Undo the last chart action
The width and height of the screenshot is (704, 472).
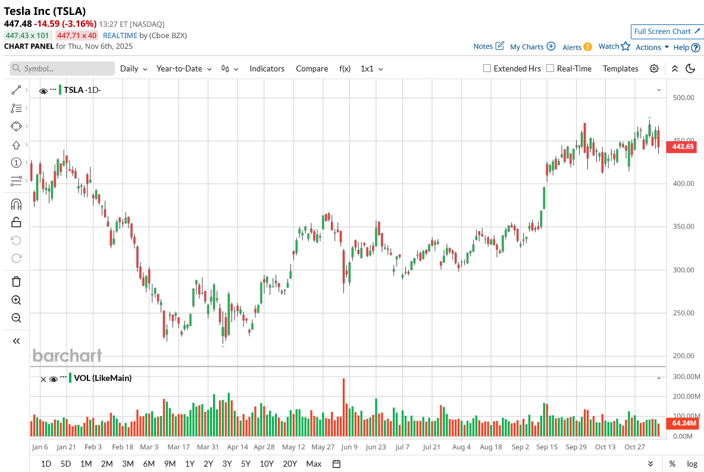point(16,240)
